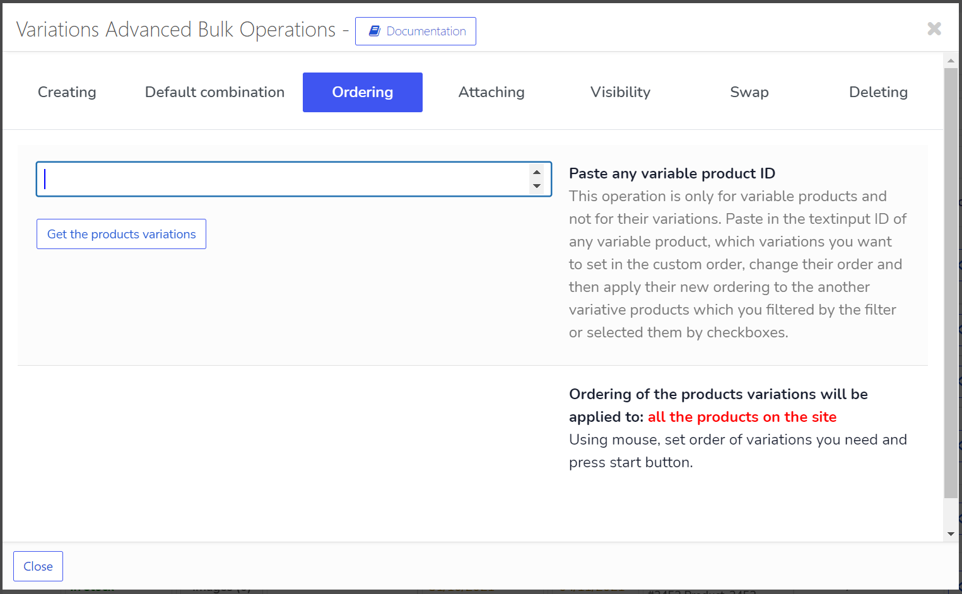Select the Deleting tab
This screenshot has height=594, width=962.
click(878, 92)
